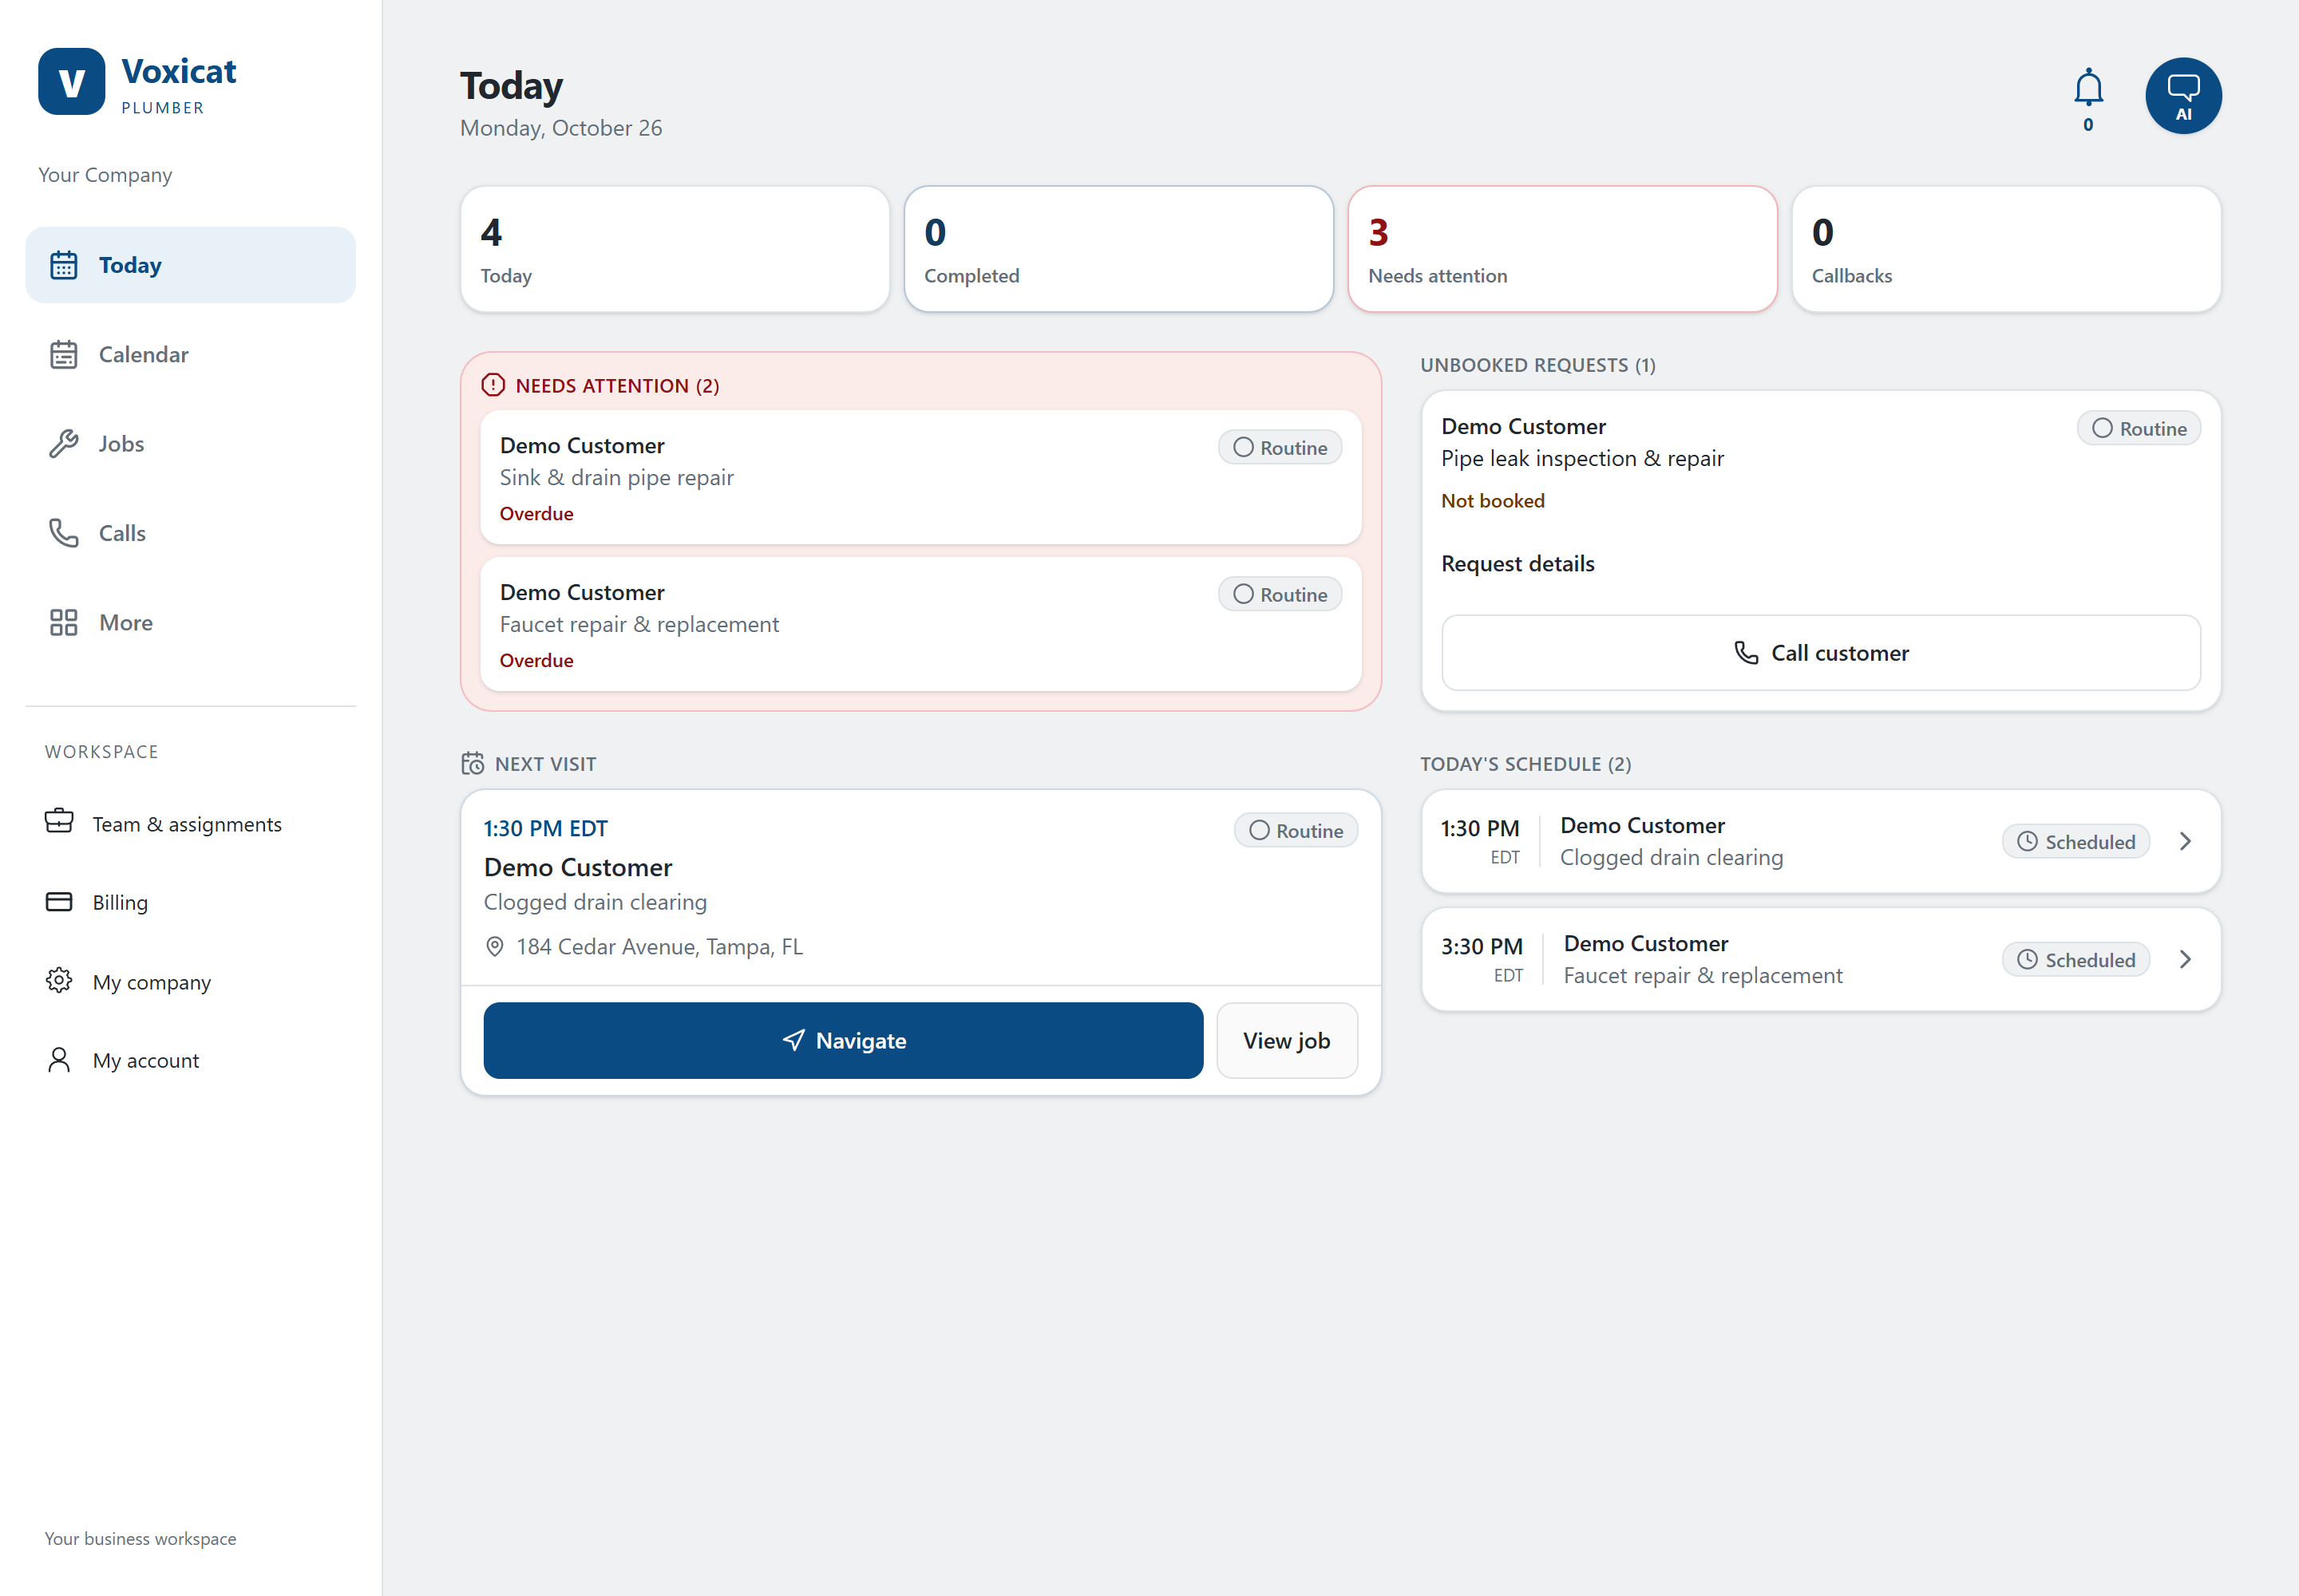Open Team & assignments workspace link
This screenshot has height=1596, width=2299.
coord(190,823)
